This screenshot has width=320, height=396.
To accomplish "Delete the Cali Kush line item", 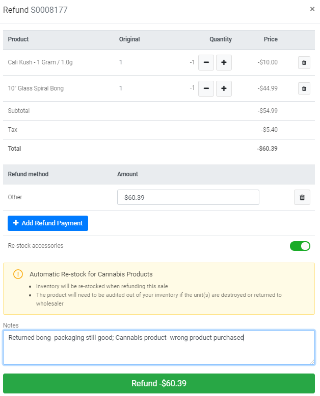I will (304, 62).
